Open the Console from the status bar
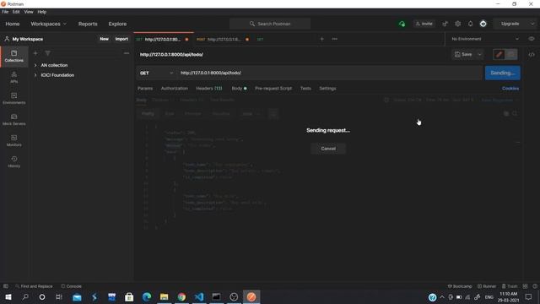 (x=71, y=286)
